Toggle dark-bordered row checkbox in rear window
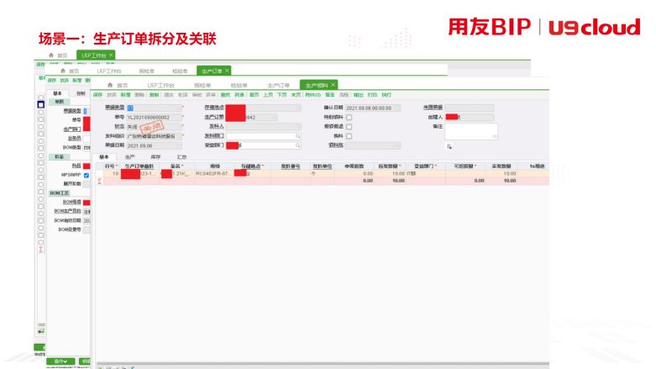Viewport: 656px width, 369px height. [x=41, y=105]
